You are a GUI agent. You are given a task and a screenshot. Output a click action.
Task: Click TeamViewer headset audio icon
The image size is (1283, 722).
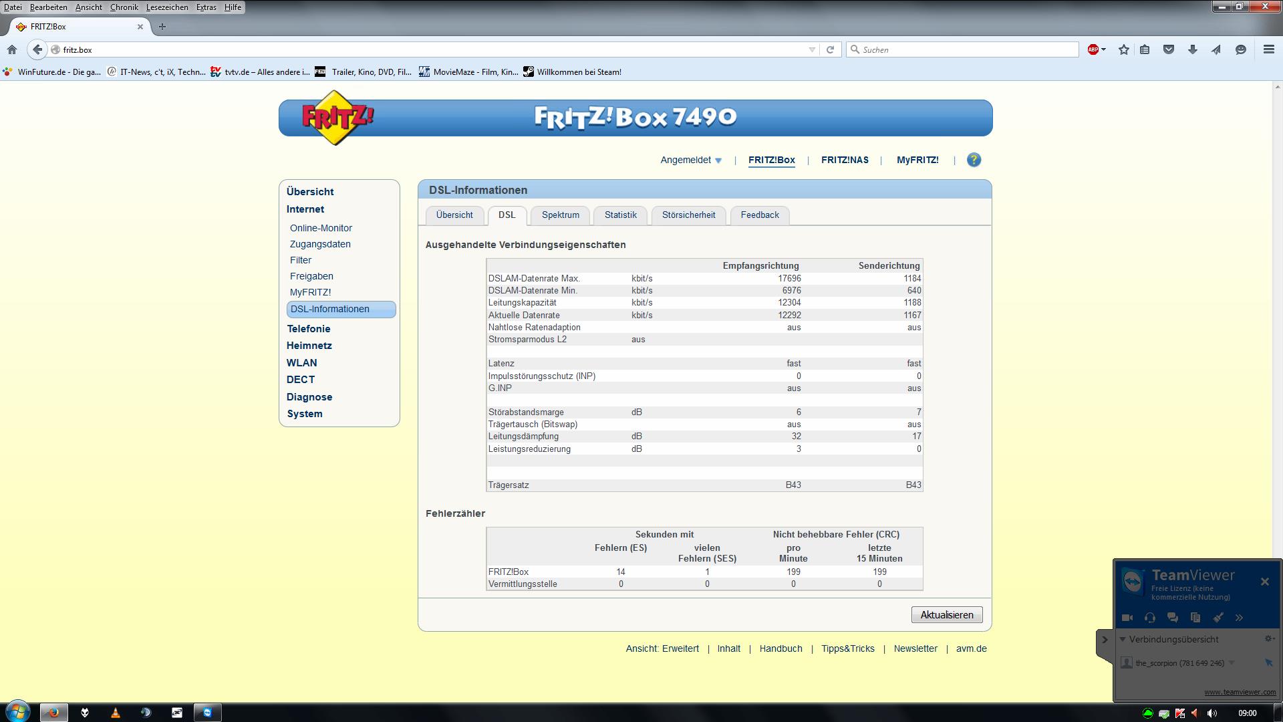[1150, 618]
